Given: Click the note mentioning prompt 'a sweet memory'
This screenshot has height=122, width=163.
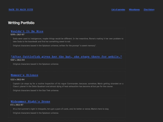Looking at the screenshot, I should click(x=54, y=46).
